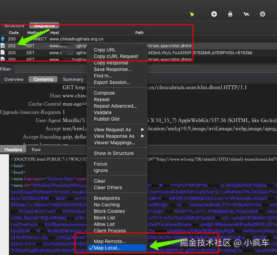Toggle Block Cookies menu item
The height and width of the screenshot is (255, 277).
coord(117,211)
